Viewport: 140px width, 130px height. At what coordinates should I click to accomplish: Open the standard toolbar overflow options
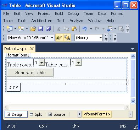pos(128,29)
